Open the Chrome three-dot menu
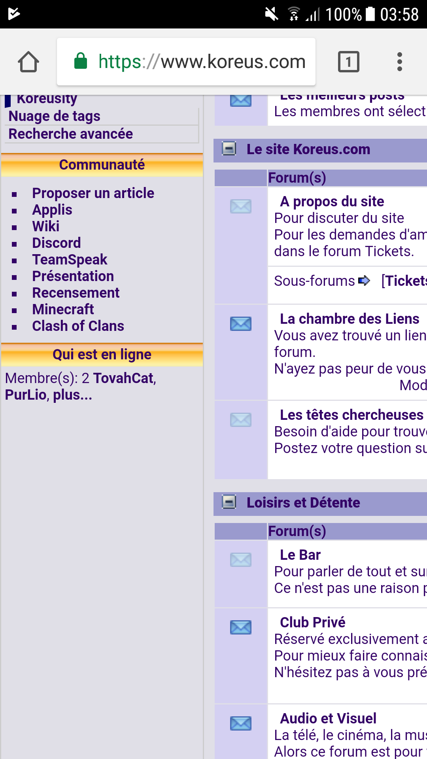The image size is (427, 759). click(399, 62)
